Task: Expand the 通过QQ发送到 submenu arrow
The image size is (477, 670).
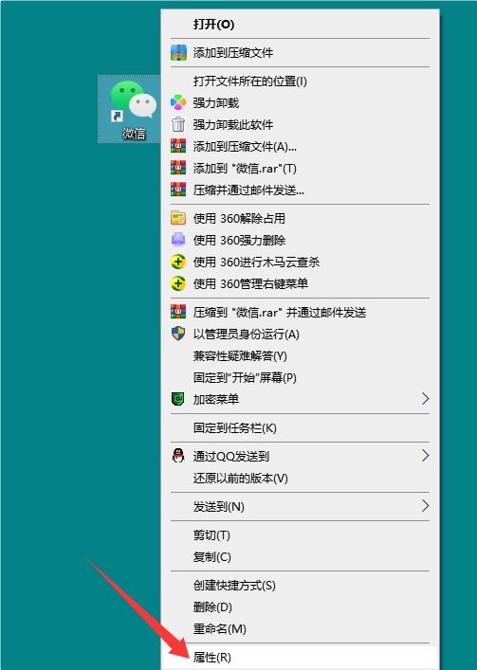Action: [425, 456]
